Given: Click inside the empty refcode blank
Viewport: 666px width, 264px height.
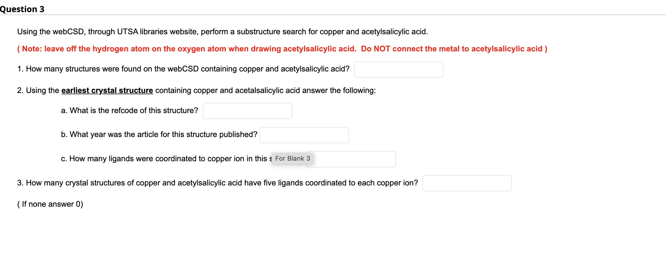Looking at the screenshot, I should 247,111.
